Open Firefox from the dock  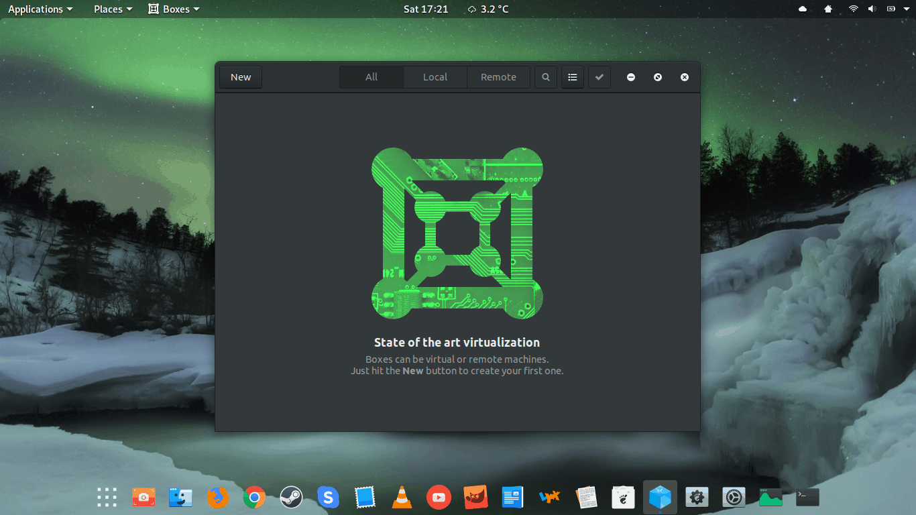[217, 497]
